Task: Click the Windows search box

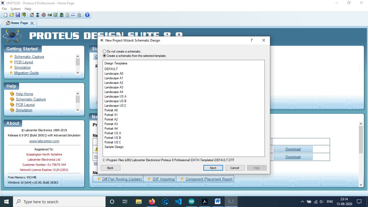Action: 59,202
